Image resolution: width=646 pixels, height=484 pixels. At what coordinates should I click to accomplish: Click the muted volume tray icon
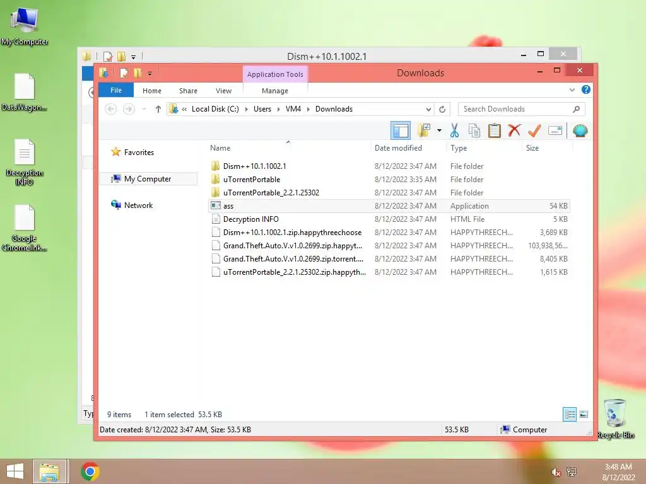556,472
